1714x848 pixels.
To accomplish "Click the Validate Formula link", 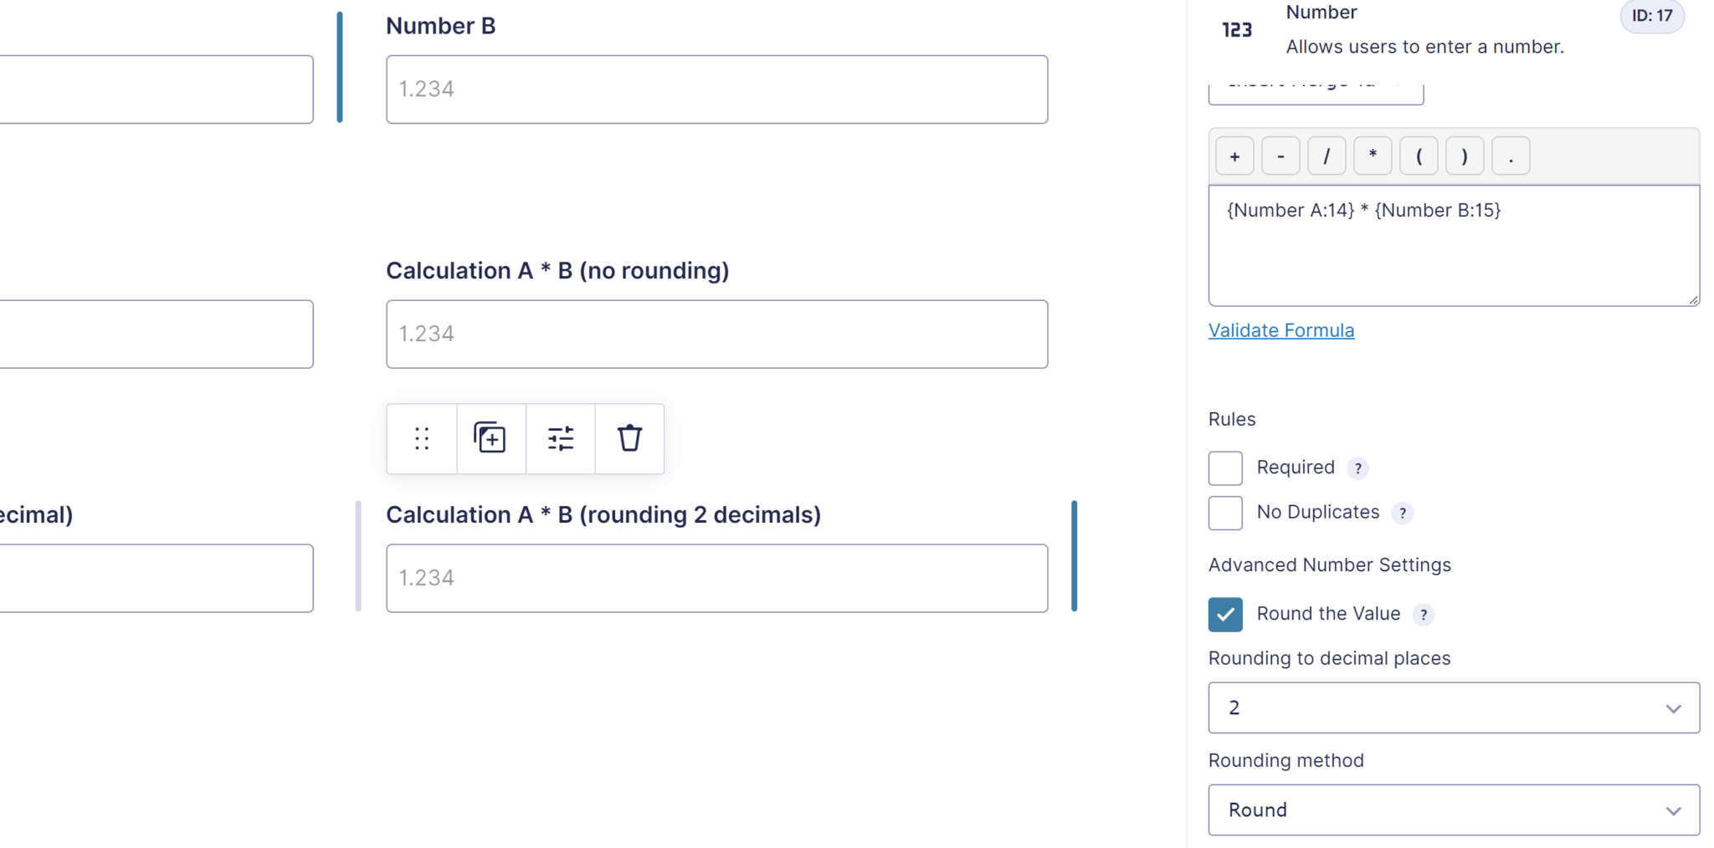I will tap(1280, 330).
